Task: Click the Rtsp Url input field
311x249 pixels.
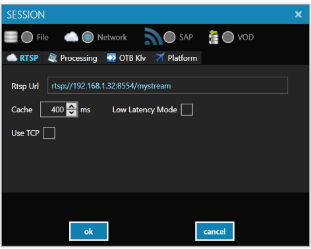Action: click(167, 85)
